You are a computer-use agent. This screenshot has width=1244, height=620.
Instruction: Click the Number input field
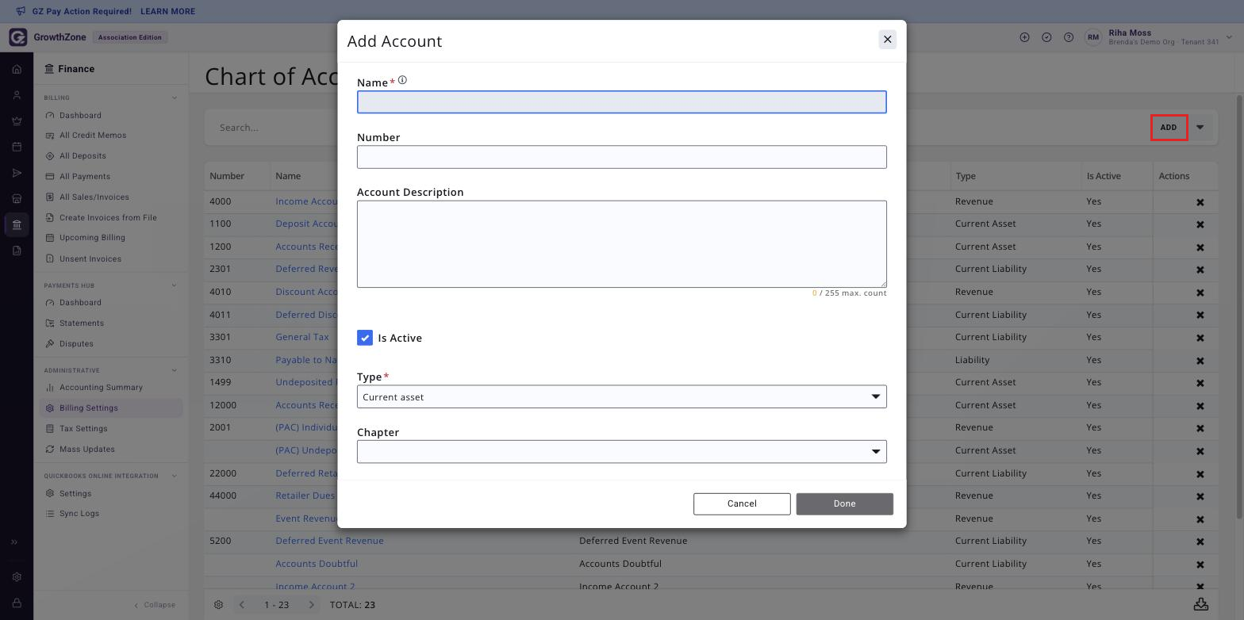pyautogui.click(x=621, y=157)
